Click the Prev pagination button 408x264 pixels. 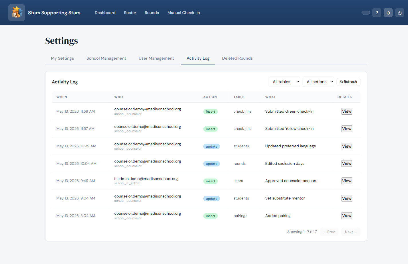coord(329,232)
